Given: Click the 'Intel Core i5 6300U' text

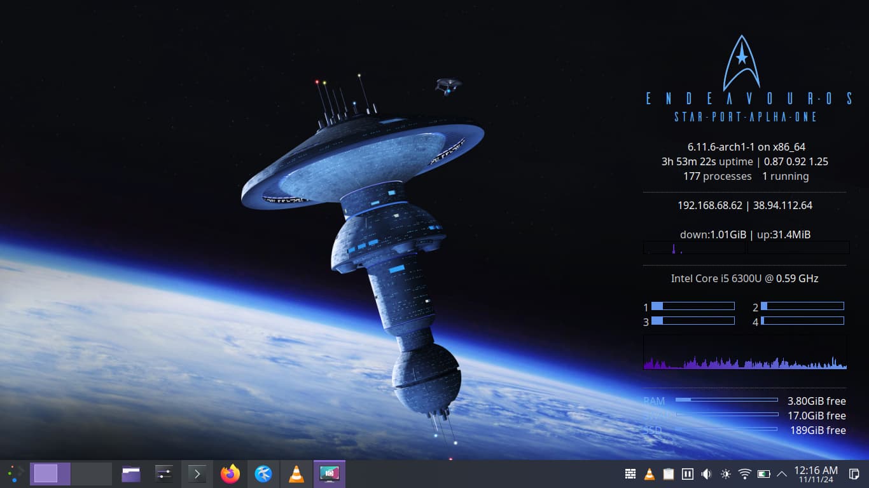Looking at the screenshot, I should click(x=717, y=278).
